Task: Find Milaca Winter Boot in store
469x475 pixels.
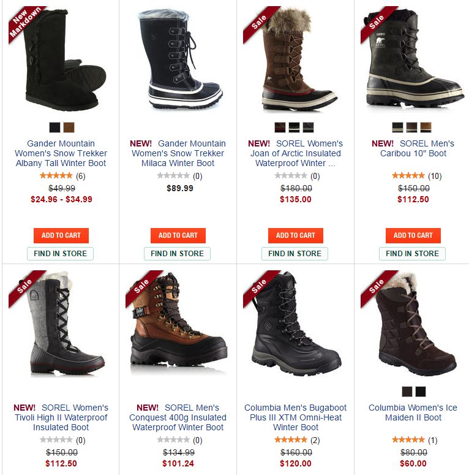Action: 177,254
